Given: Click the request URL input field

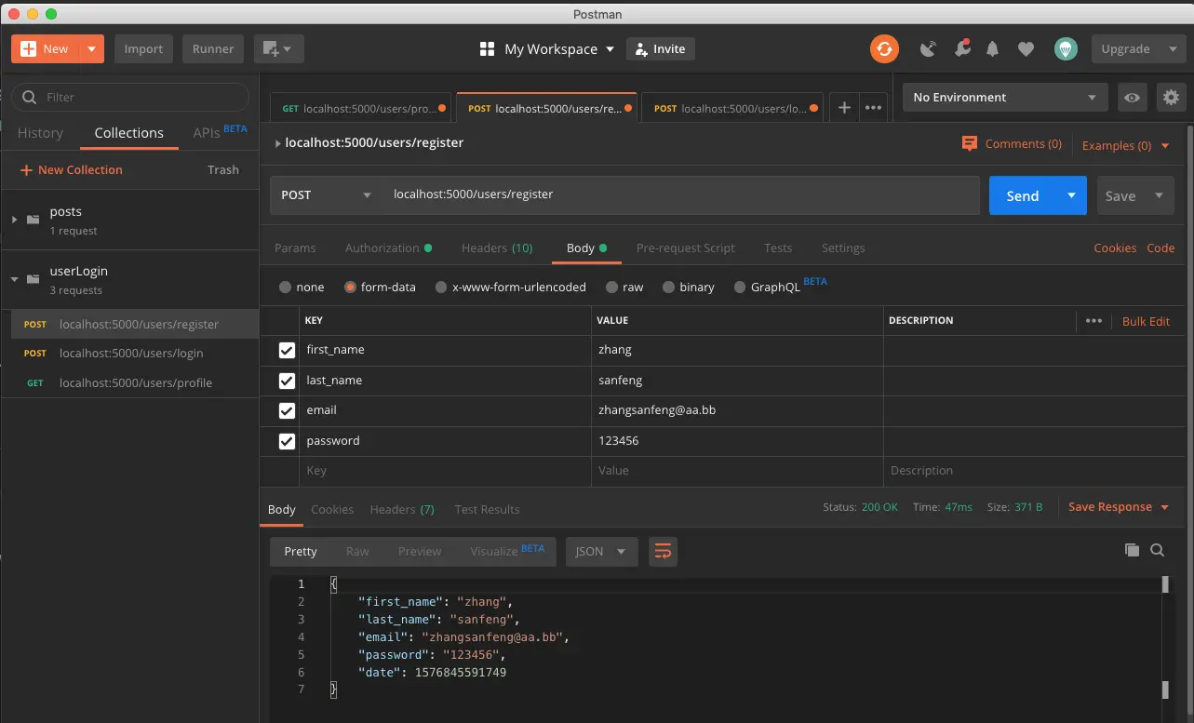Looking at the screenshot, I should tap(679, 195).
